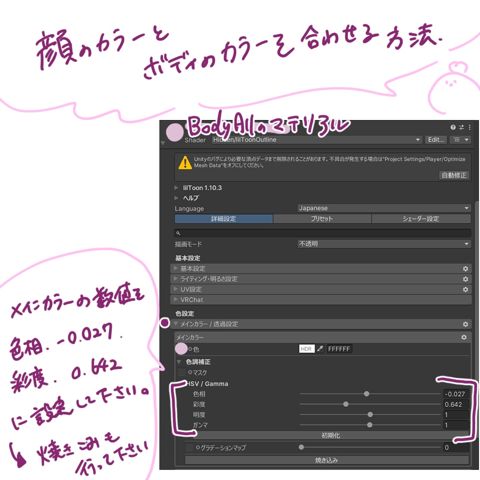The width and height of the screenshot is (480, 480).
Task: Open the 基本設定 section settings gear
Action: click(465, 269)
